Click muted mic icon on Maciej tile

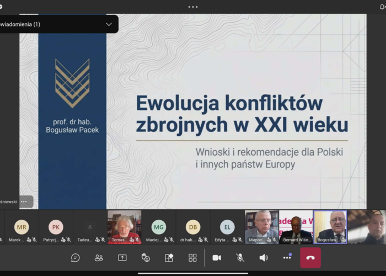coord(171,240)
